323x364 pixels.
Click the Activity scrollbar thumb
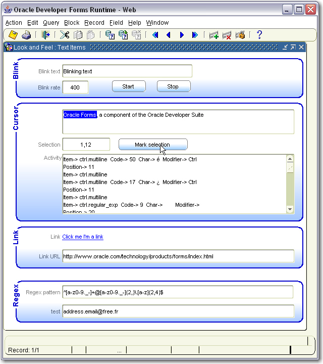pos(290,168)
